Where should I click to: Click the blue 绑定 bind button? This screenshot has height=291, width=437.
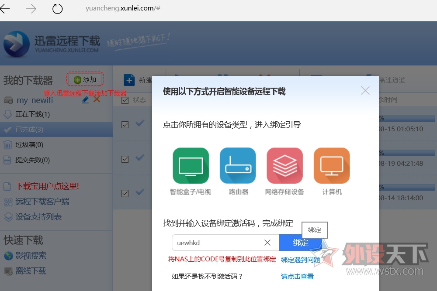301,243
